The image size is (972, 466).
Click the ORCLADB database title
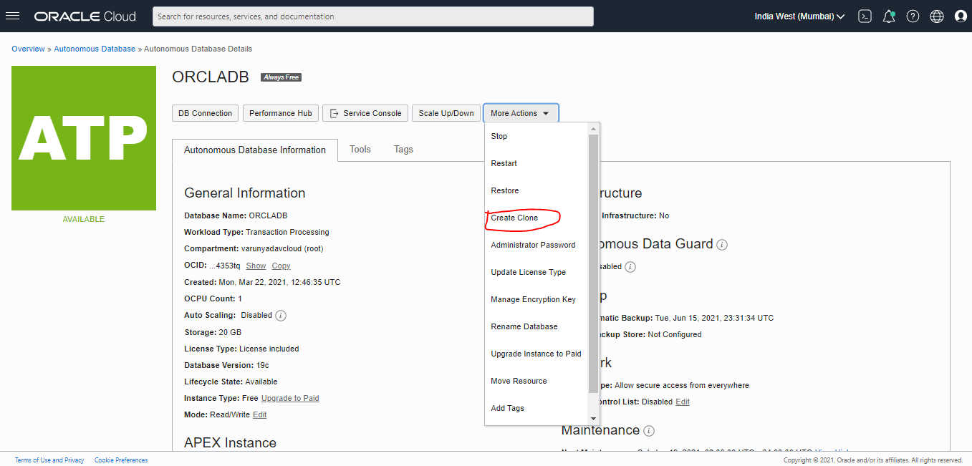point(211,77)
